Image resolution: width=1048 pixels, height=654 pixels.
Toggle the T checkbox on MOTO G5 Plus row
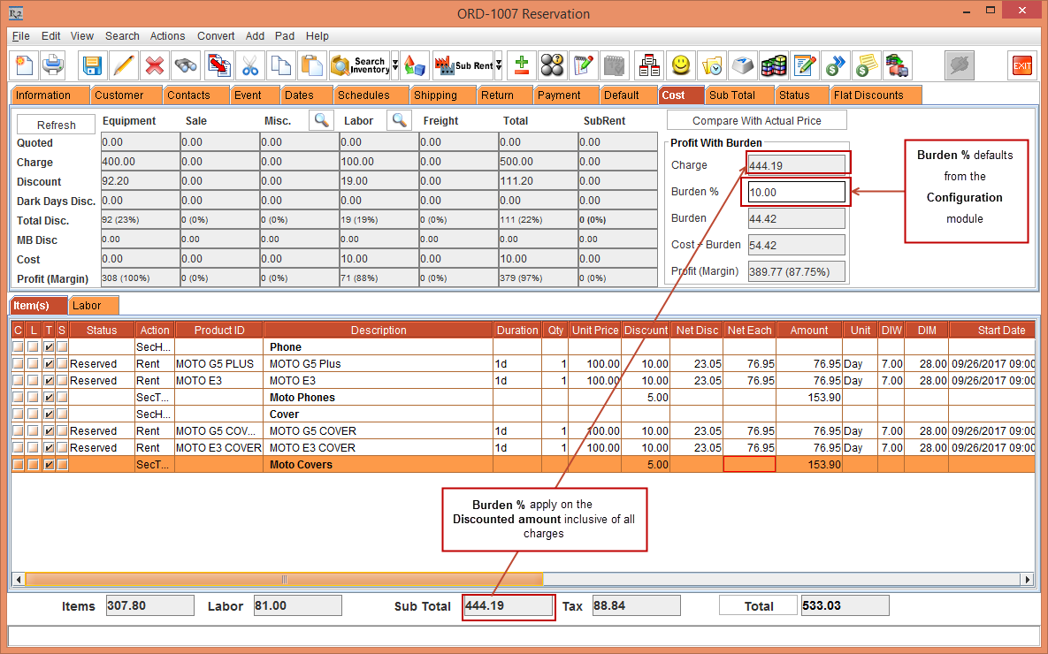pos(49,364)
